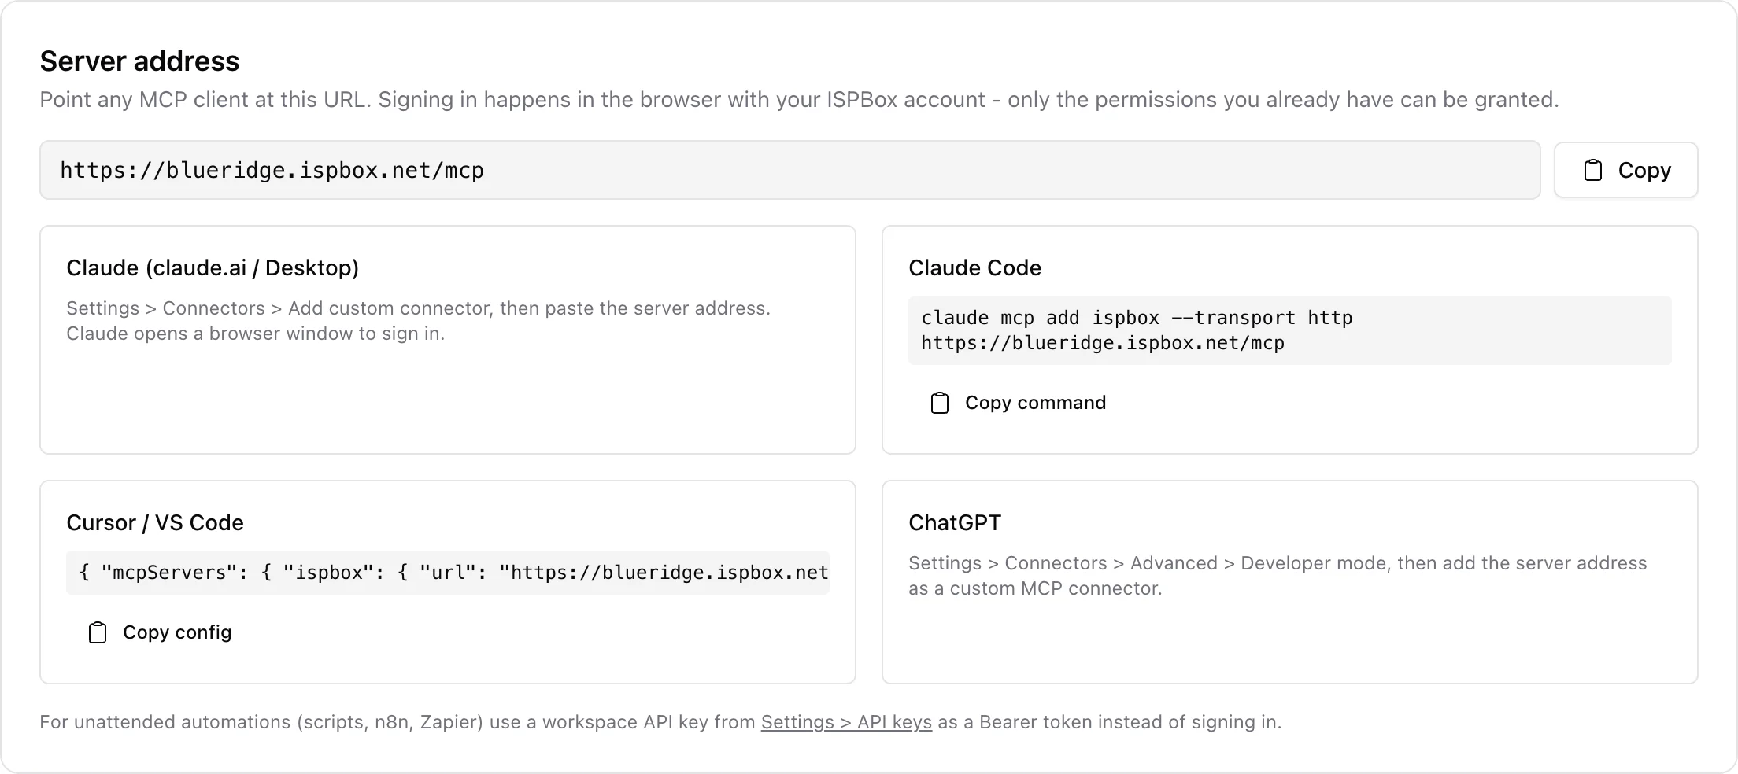Screen dimensions: 1738x774
Task: Click the Copy command label under Claude Code
Action: [1035, 403]
